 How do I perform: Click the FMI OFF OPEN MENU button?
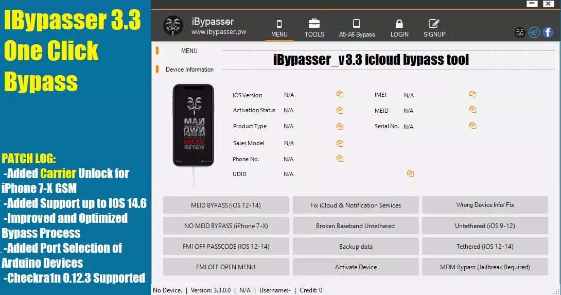tap(226, 267)
